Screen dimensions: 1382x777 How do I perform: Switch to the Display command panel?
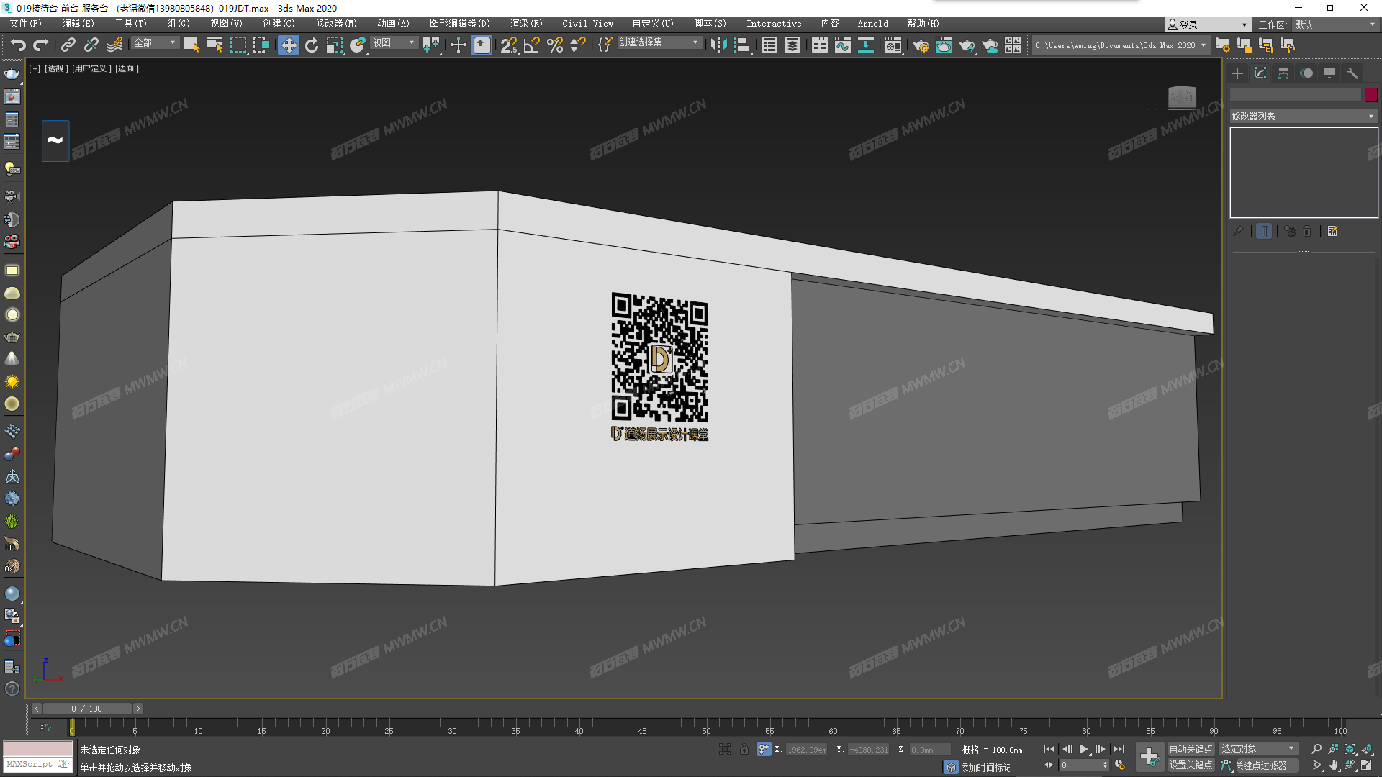click(1329, 73)
